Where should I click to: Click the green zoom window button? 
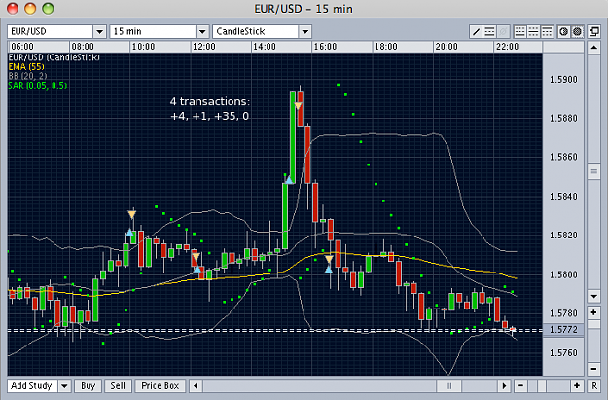pos(48,8)
